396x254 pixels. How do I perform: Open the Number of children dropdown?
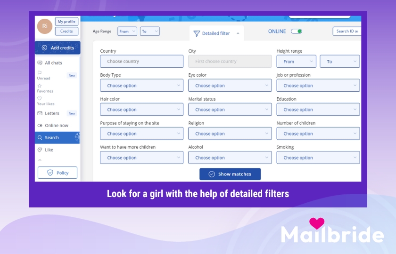pos(318,134)
